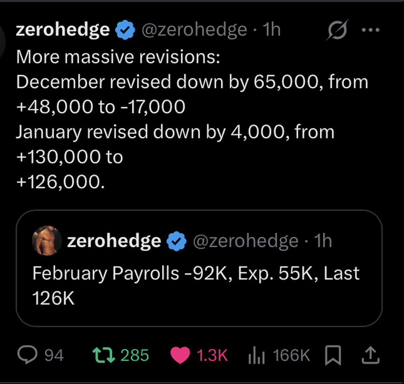The width and height of the screenshot is (404, 384).
Task: Click the verified badge beside the top zerohedge name
Action: (x=125, y=31)
